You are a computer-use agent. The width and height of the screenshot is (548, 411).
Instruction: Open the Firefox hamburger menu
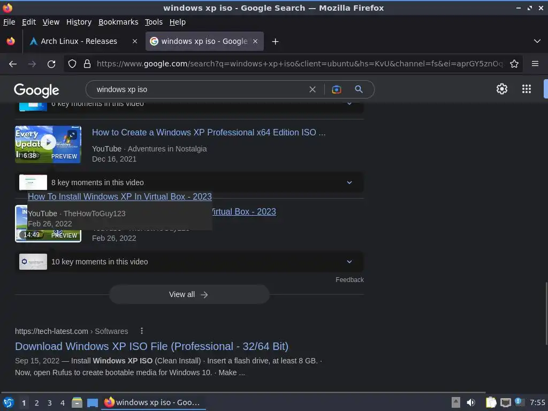point(535,64)
